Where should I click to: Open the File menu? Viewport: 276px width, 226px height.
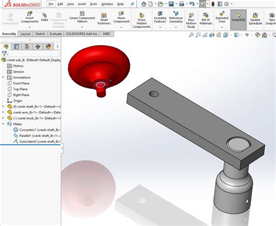click(51, 4)
